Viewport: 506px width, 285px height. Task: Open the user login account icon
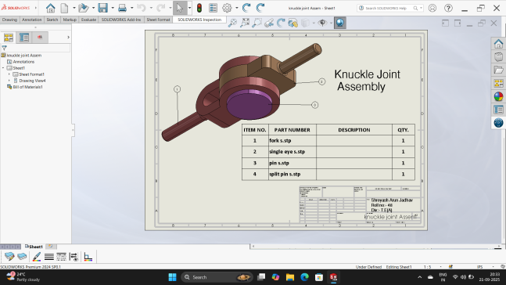(432, 8)
